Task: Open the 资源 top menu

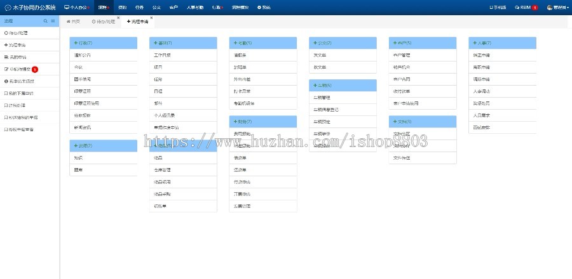Action: pos(122,7)
